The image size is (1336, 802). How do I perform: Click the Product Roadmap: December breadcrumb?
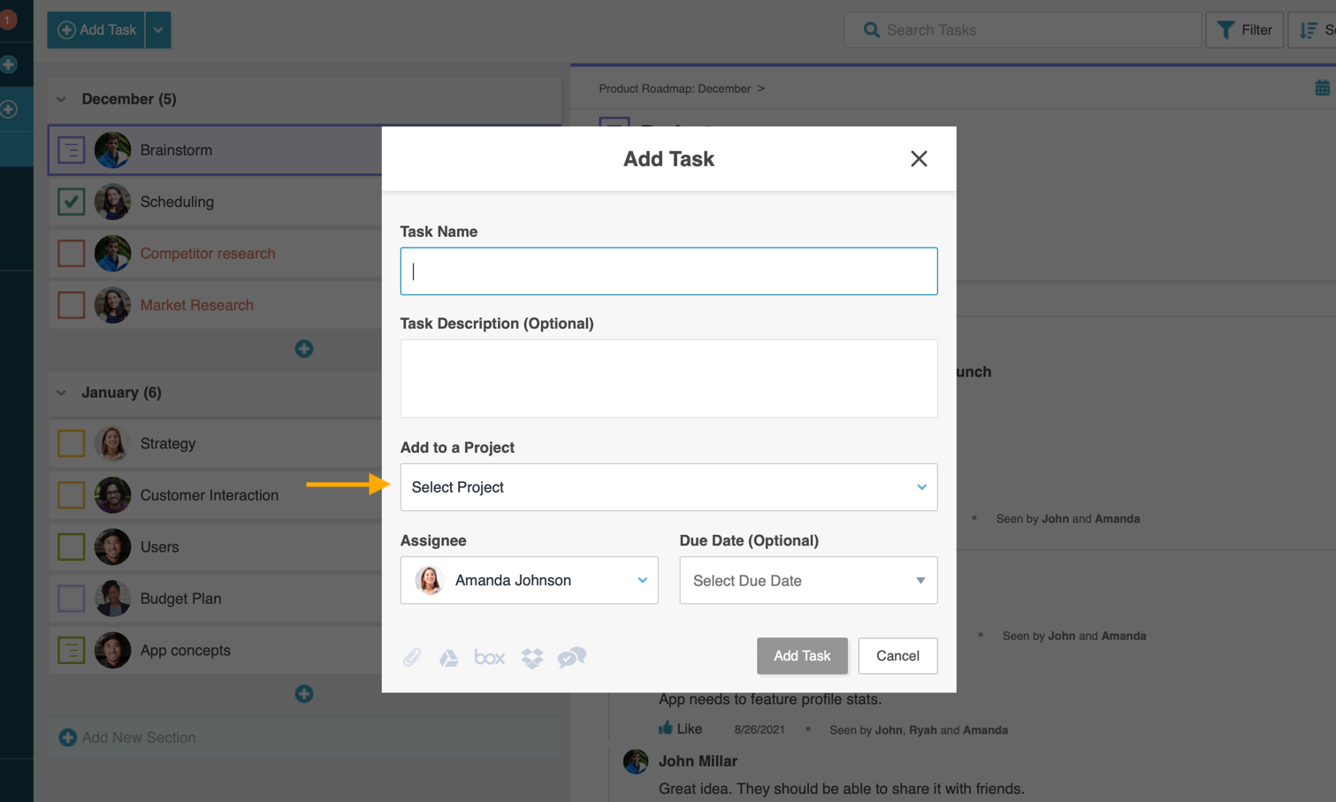[674, 88]
